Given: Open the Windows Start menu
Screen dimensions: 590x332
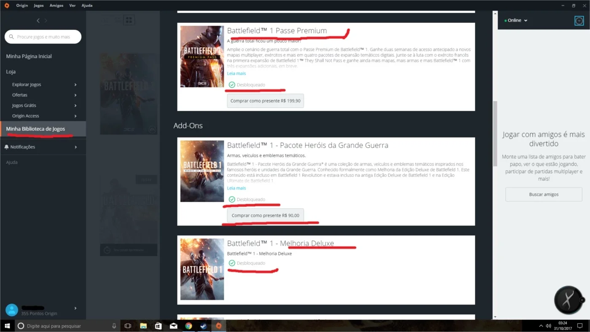Looking at the screenshot, I should [7, 326].
